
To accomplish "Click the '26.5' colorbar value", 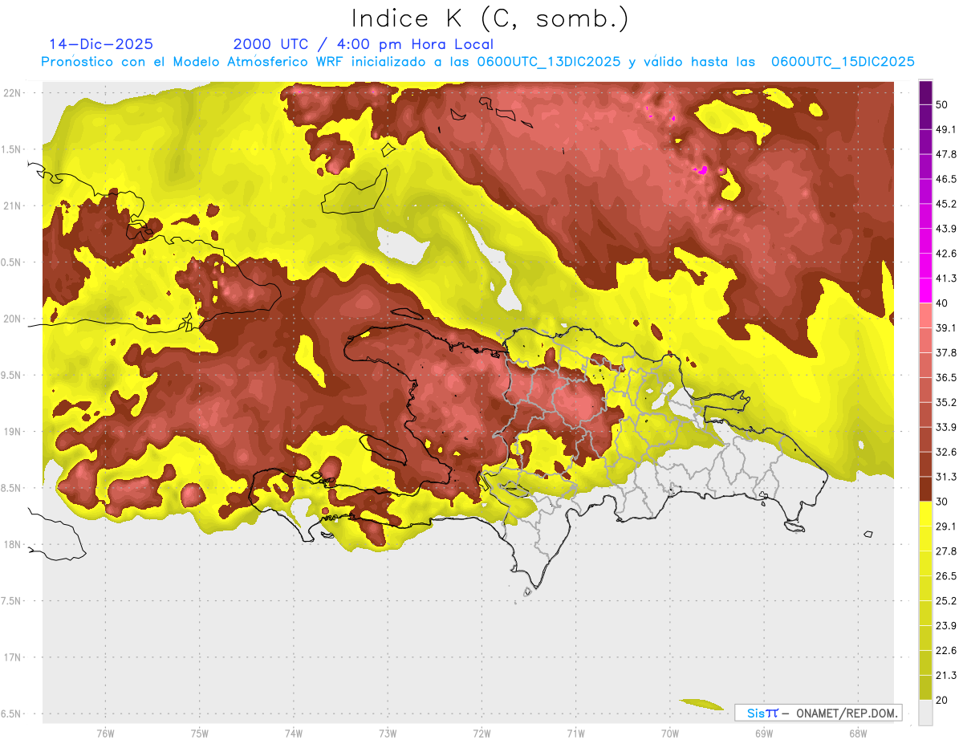I will click(x=945, y=575).
